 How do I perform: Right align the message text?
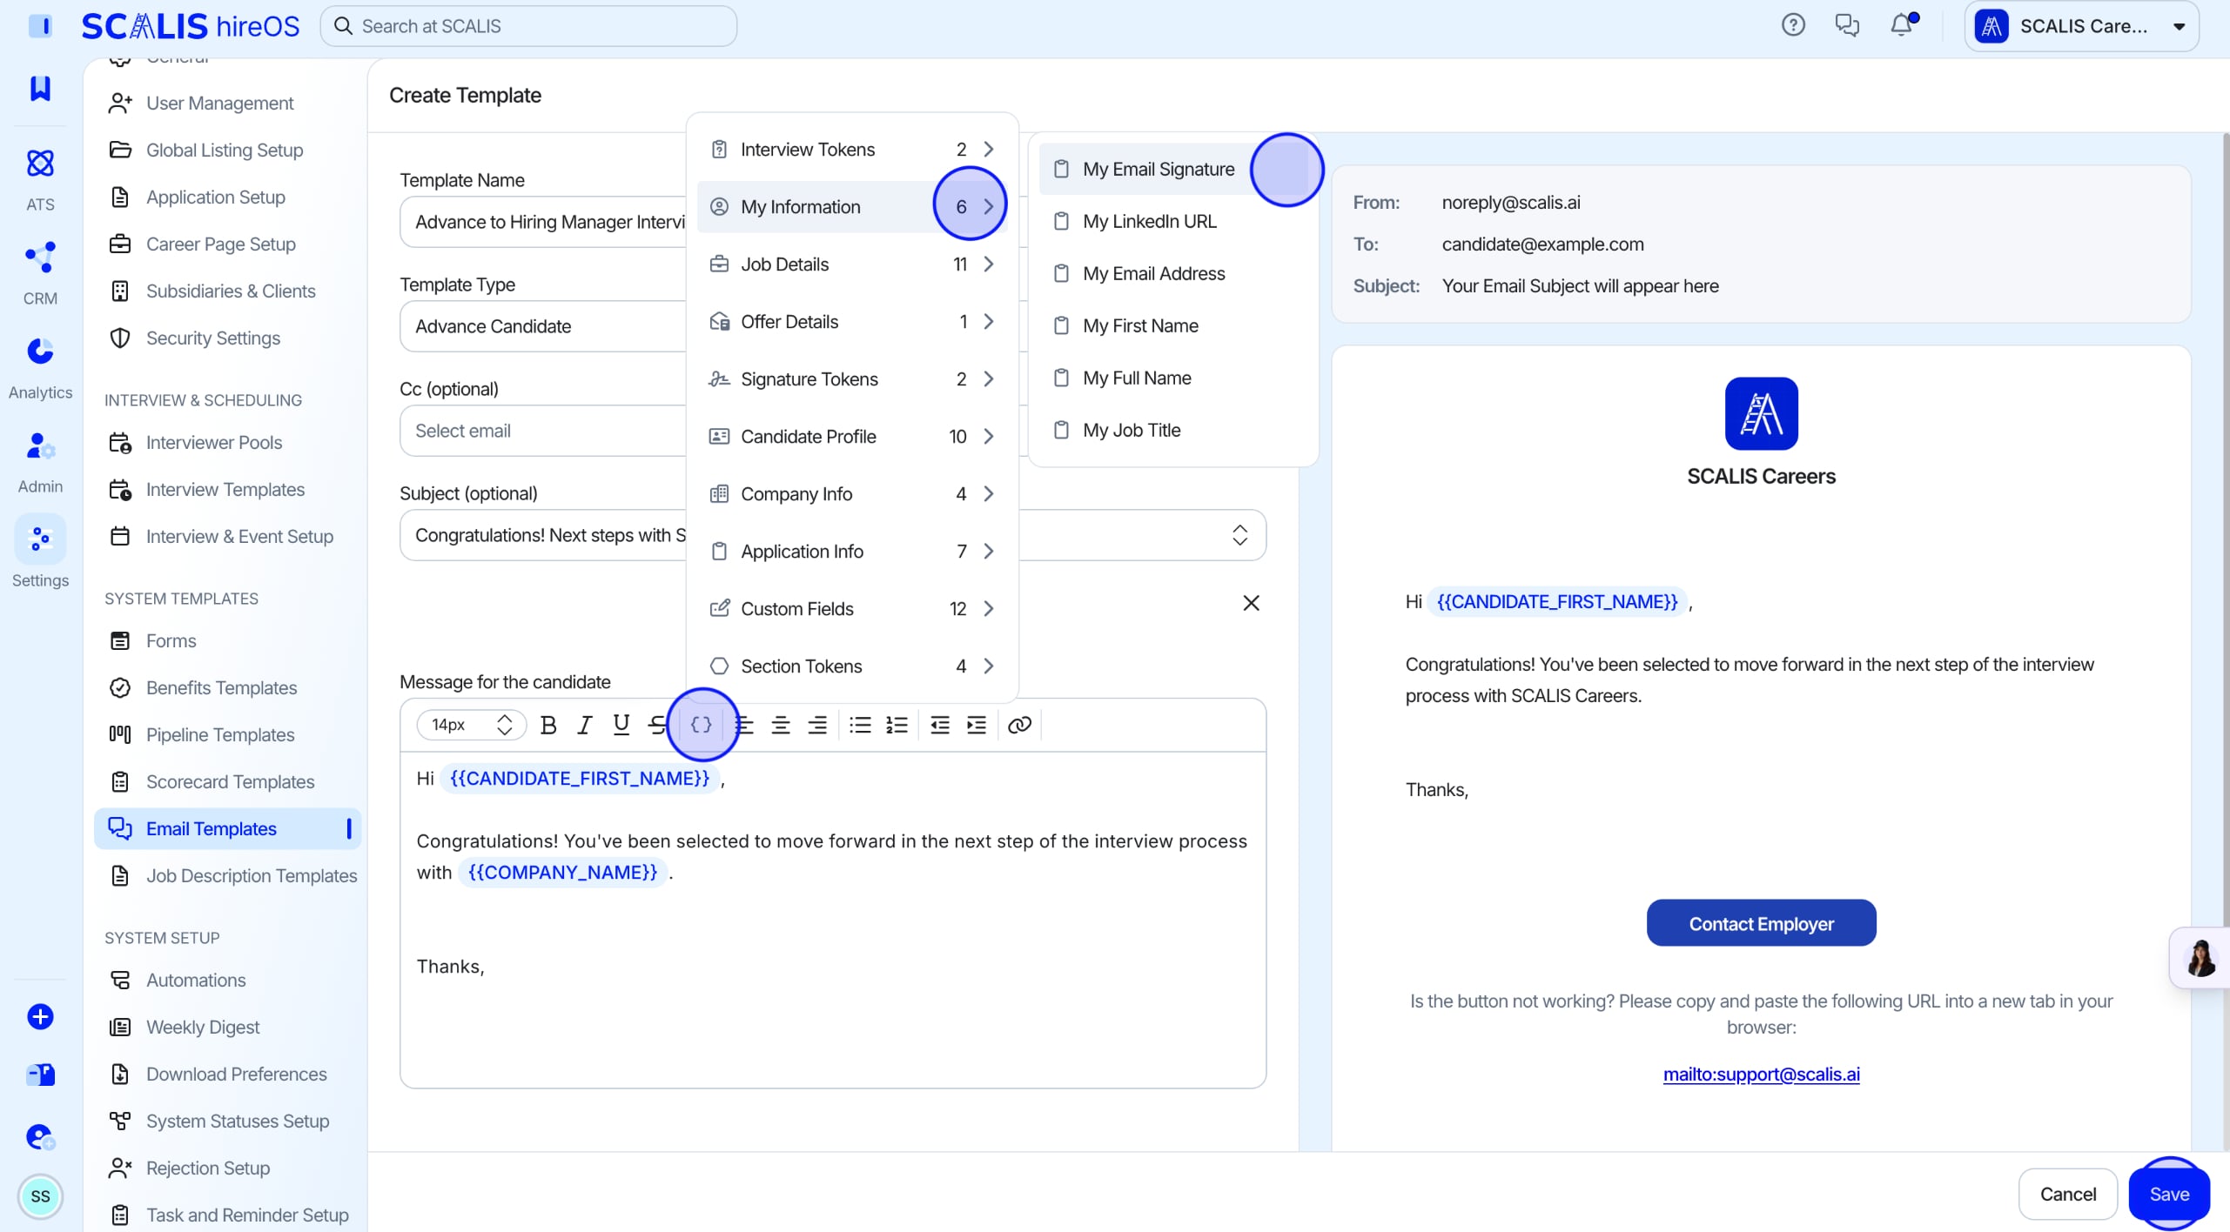(x=817, y=725)
